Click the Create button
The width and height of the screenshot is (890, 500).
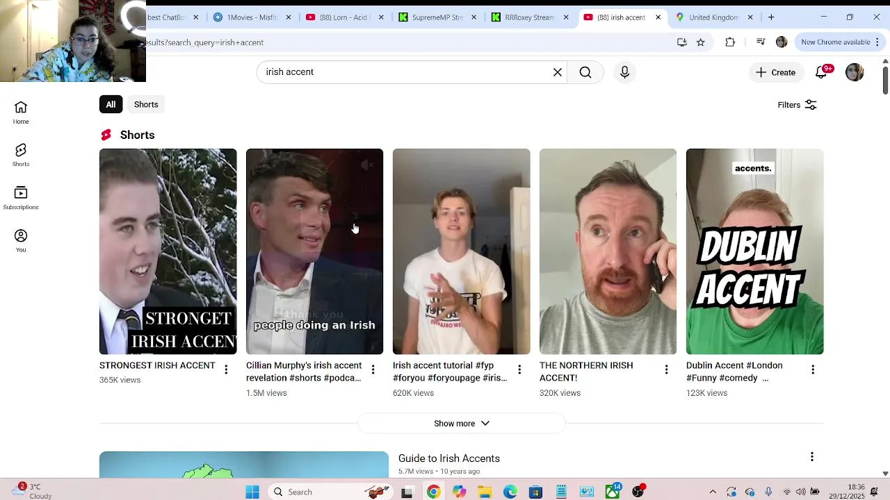(x=775, y=72)
